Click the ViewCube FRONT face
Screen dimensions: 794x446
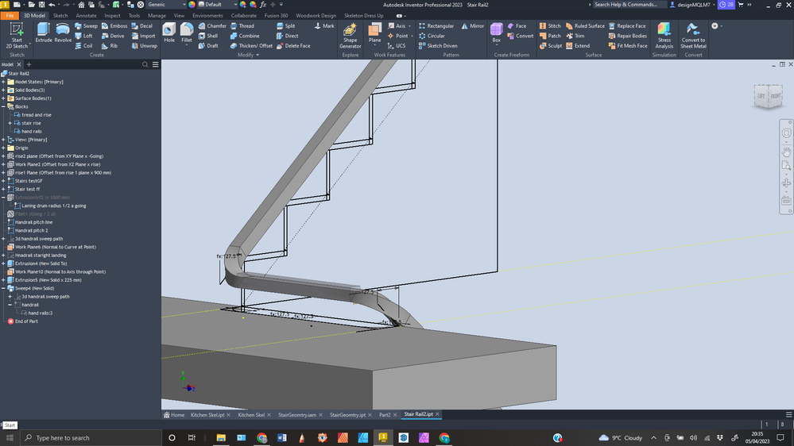(775, 95)
